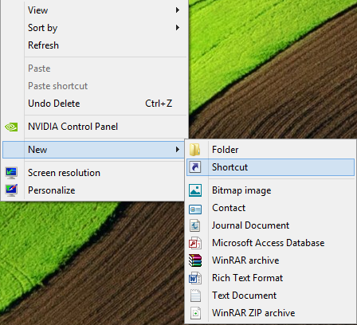Click the Microsoft Access Database icon
Viewport: 357px width, 325px height.
(195, 243)
